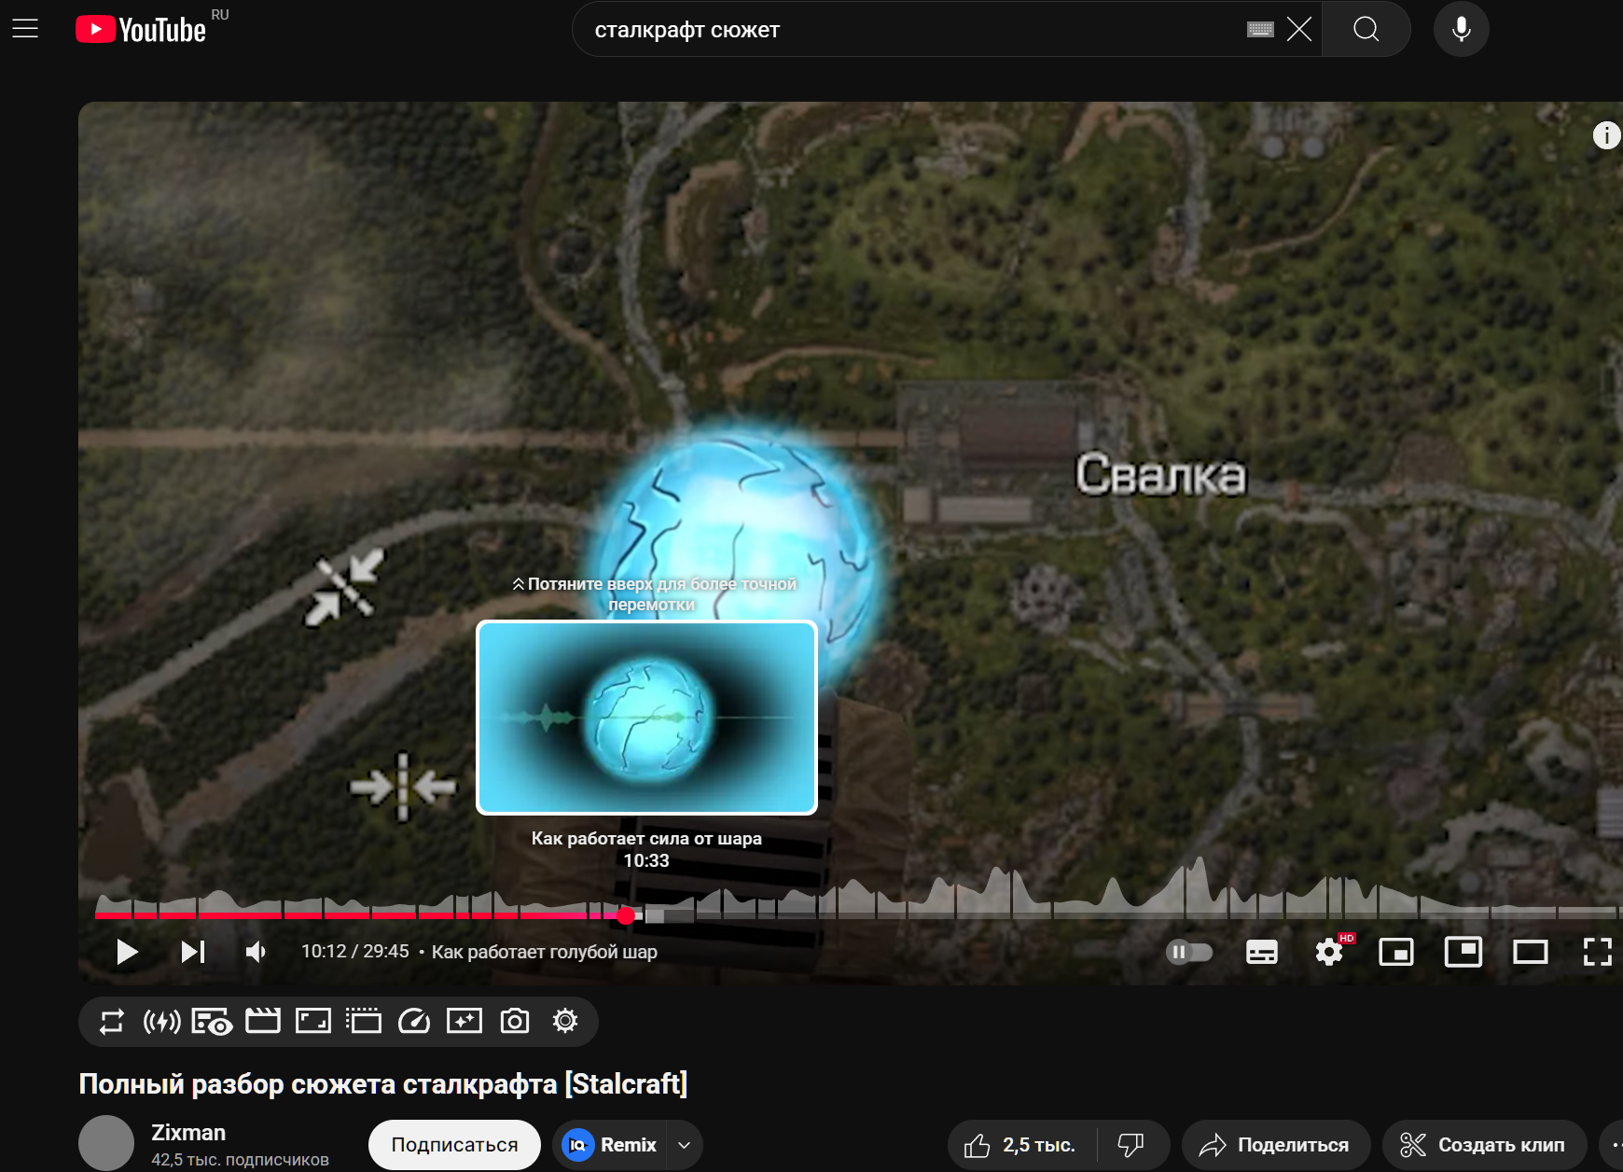Screen dimensions: 1623x1172
Task: Open player settings gear with HD badge
Action: [1329, 952]
